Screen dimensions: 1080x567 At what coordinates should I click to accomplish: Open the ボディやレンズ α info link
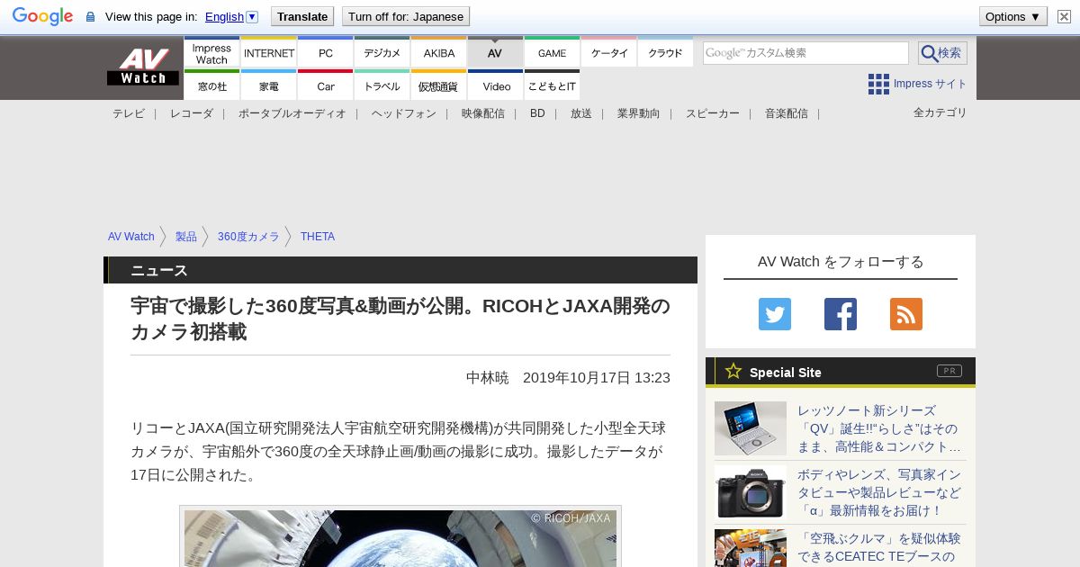tap(879, 492)
